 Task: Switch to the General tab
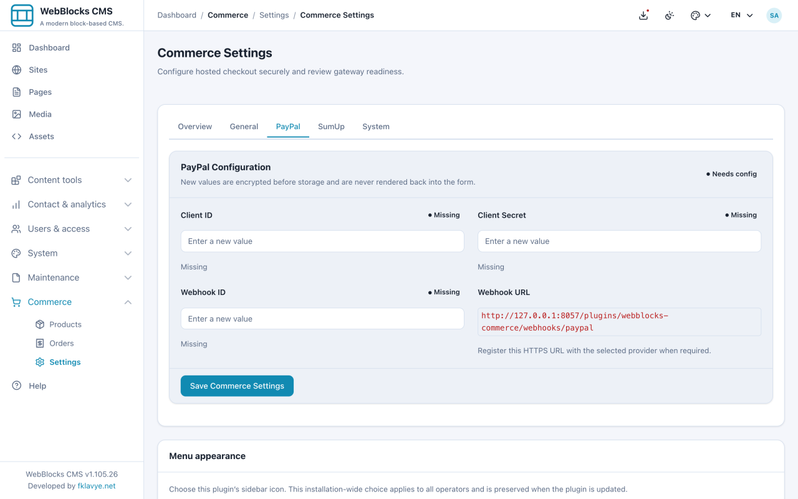tap(244, 126)
